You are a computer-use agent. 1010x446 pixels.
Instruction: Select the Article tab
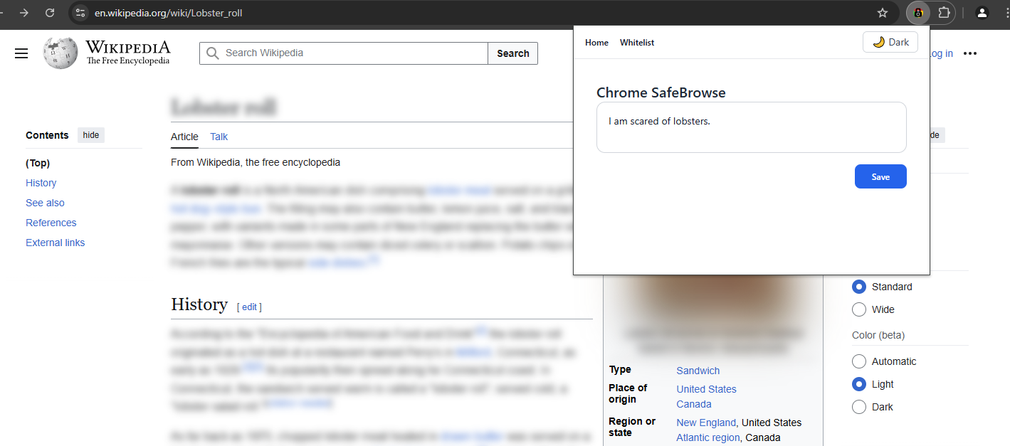pos(184,137)
